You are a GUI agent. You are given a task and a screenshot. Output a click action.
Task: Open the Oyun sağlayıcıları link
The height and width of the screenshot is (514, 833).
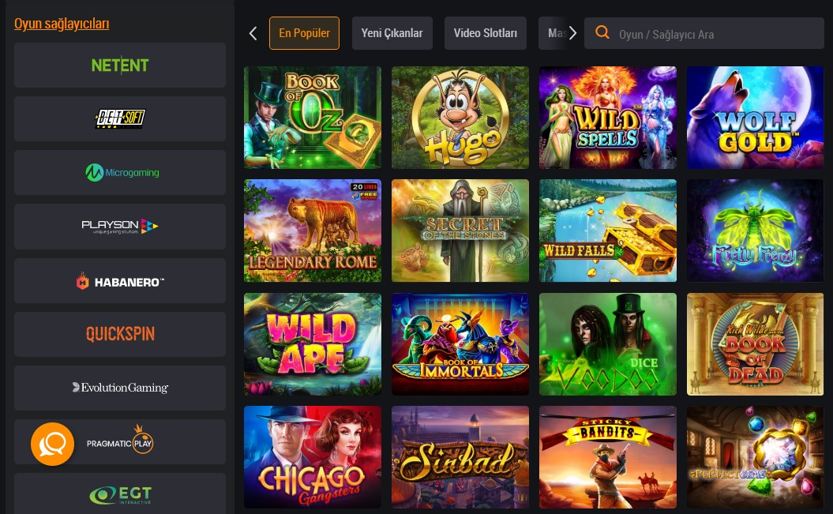[x=62, y=24]
